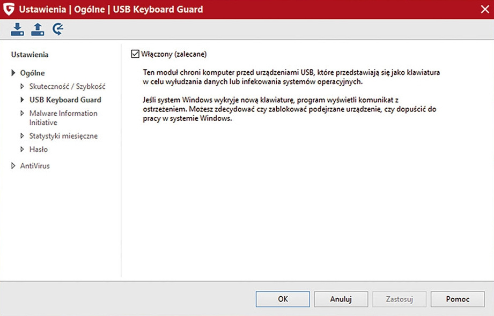Expand the AntiVirus tree arrow
Screen dimensions: 494x316
point(13,166)
